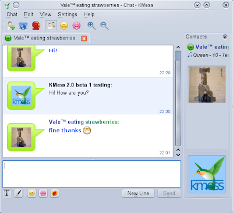The height and width of the screenshot is (213, 233).
Task: Click 'Vale™ eating strawberries:' sender name in chat
Action: pyautogui.click(x=84, y=122)
